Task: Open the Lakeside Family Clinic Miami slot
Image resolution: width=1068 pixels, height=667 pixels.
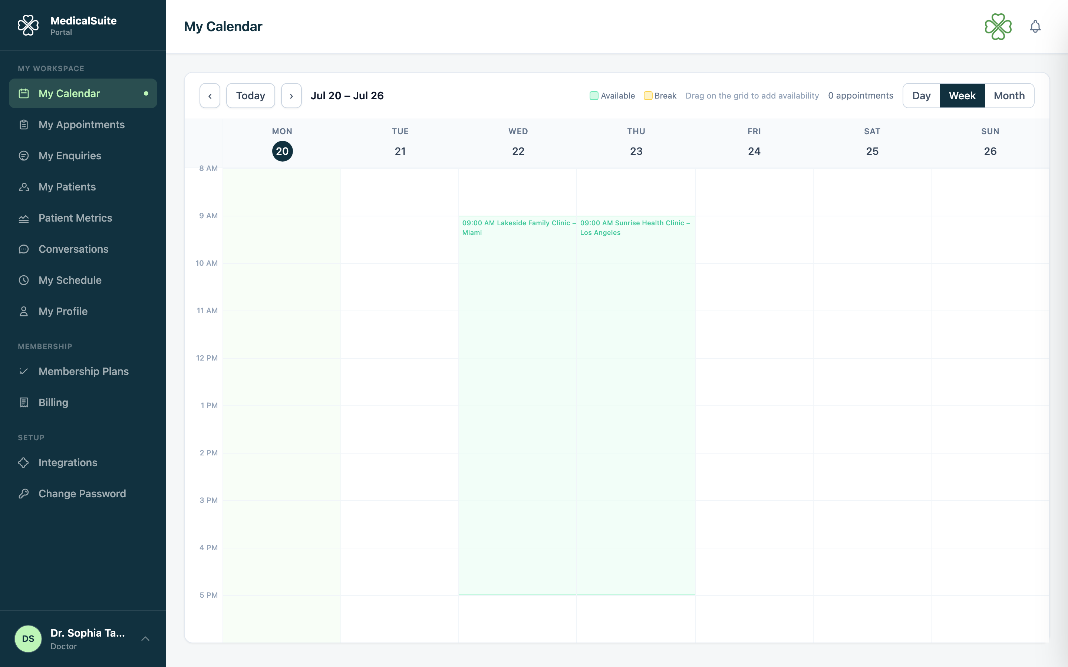Action: point(518,405)
